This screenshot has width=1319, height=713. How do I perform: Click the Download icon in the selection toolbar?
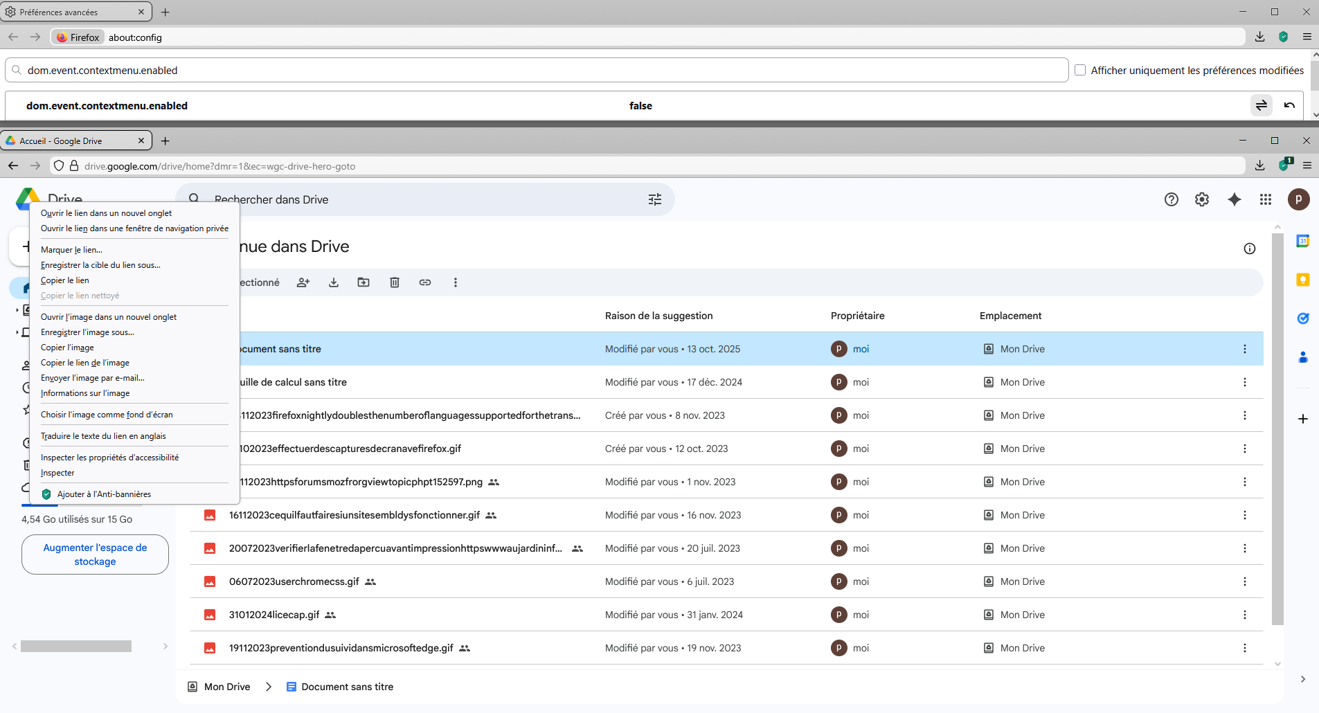(x=334, y=282)
